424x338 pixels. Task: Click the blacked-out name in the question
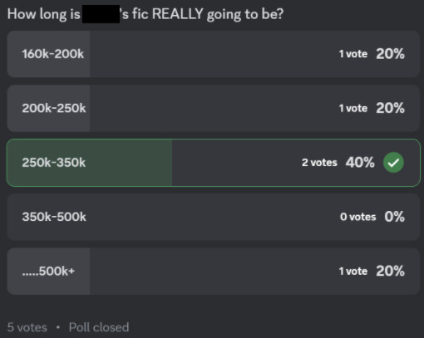click(x=101, y=14)
